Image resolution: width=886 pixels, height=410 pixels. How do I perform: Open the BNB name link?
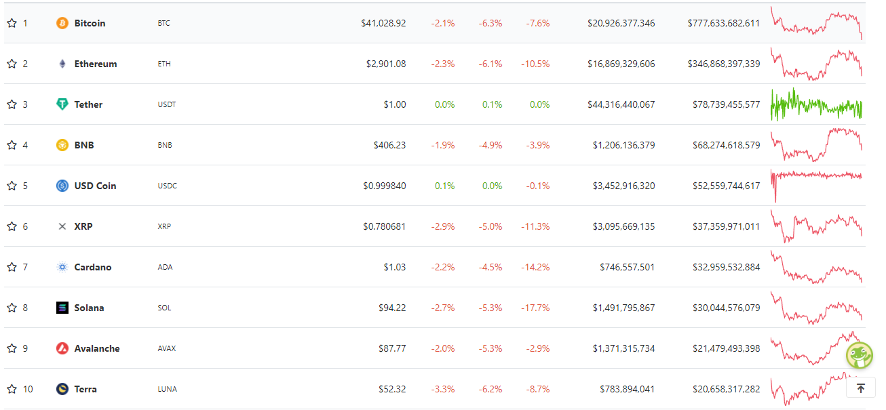pos(84,145)
